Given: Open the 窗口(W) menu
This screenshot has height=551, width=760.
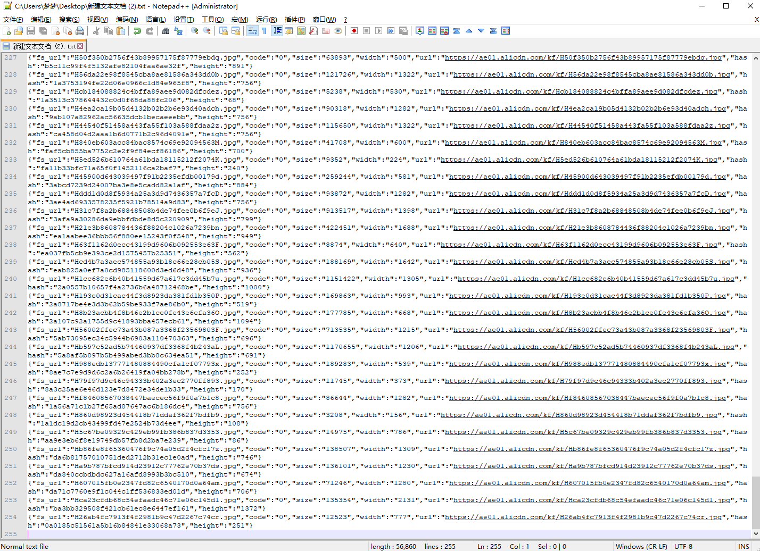Looking at the screenshot, I should click(x=324, y=20).
